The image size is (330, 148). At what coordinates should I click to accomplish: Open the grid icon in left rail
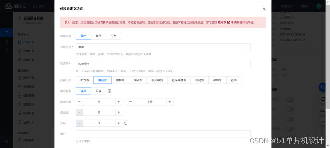tap(6, 42)
